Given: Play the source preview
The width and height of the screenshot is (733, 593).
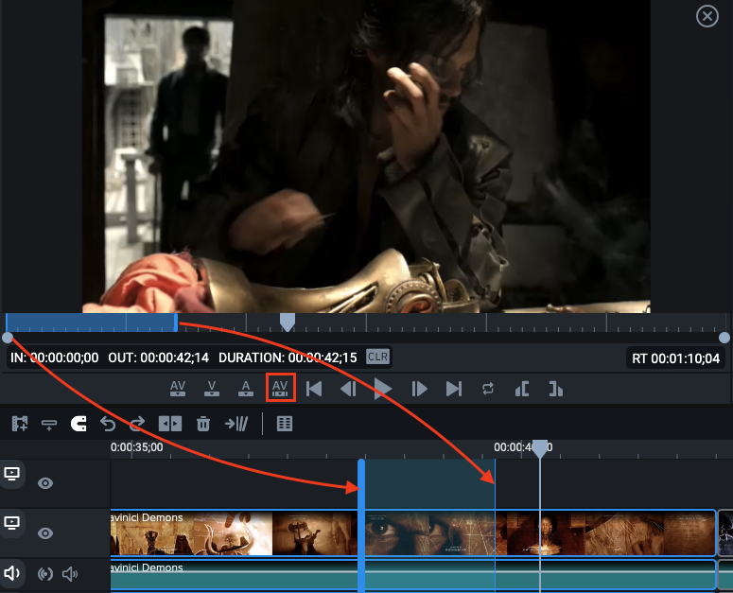Looking at the screenshot, I should (x=383, y=389).
